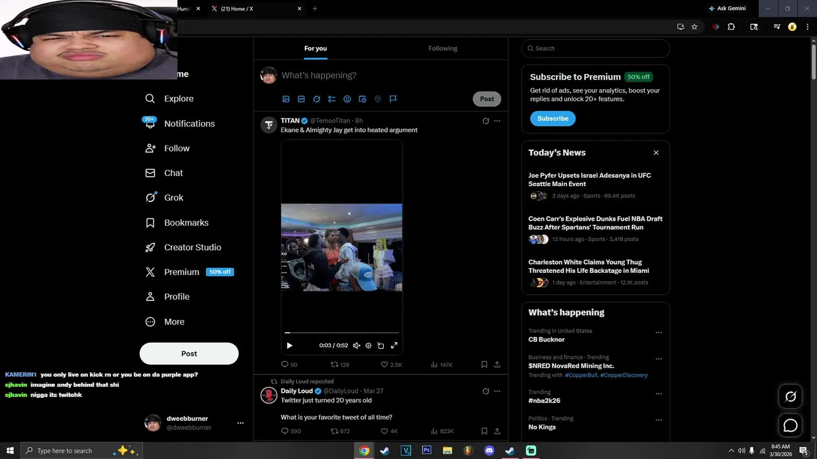Ask Grok about the TITAN post
817x459 pixels.
coord(486,120)
